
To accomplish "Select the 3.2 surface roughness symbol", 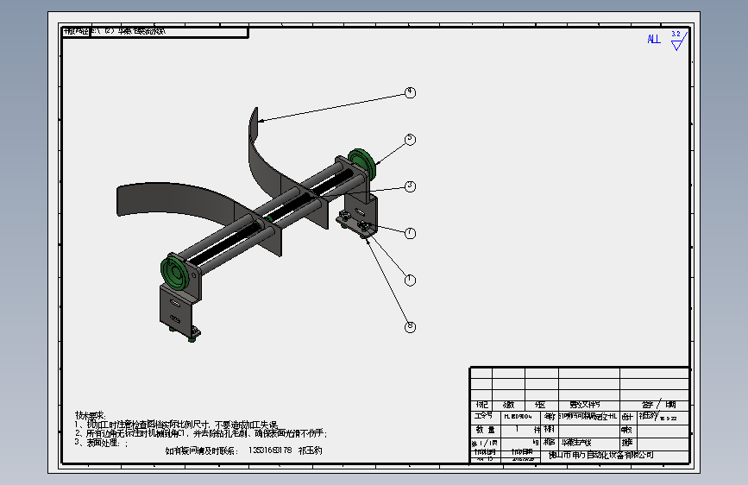I will pos(679,40).
